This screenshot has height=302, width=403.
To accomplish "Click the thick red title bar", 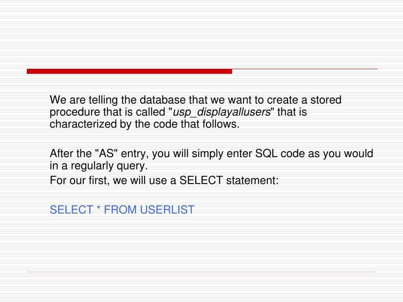I will tap(129, 72).
